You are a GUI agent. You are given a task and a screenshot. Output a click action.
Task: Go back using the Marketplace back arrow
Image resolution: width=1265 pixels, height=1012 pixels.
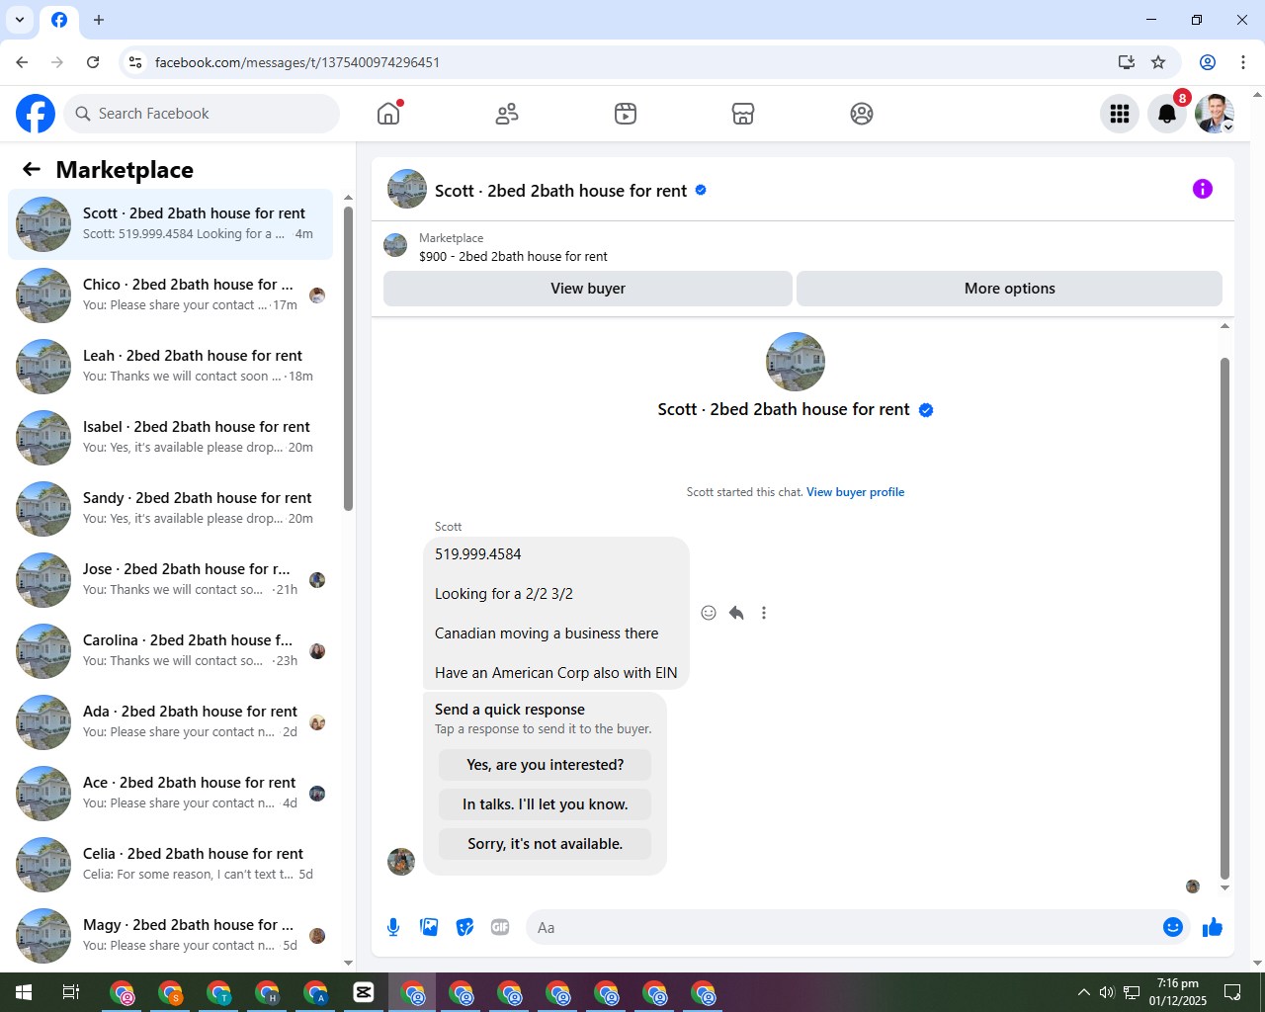32,169
